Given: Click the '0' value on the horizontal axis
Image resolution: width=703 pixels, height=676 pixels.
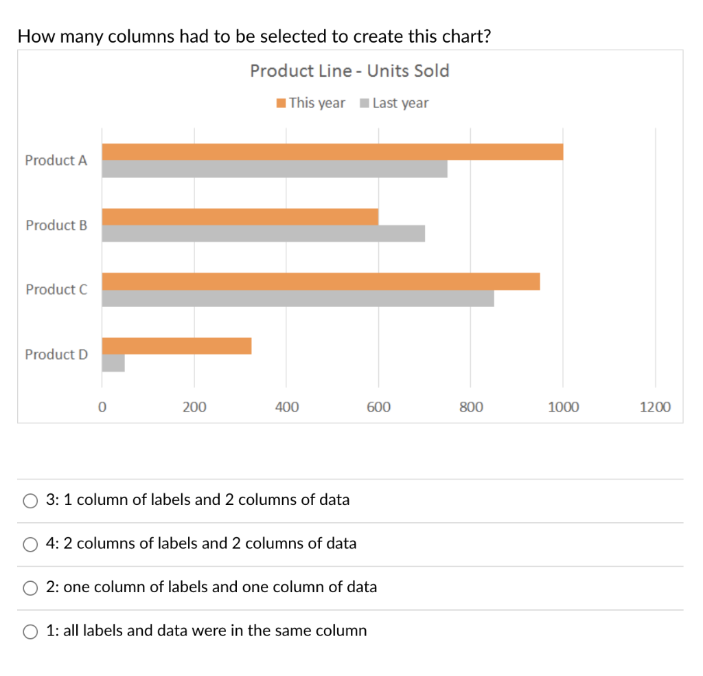Looking at the screenshot, I should point(102,407).
